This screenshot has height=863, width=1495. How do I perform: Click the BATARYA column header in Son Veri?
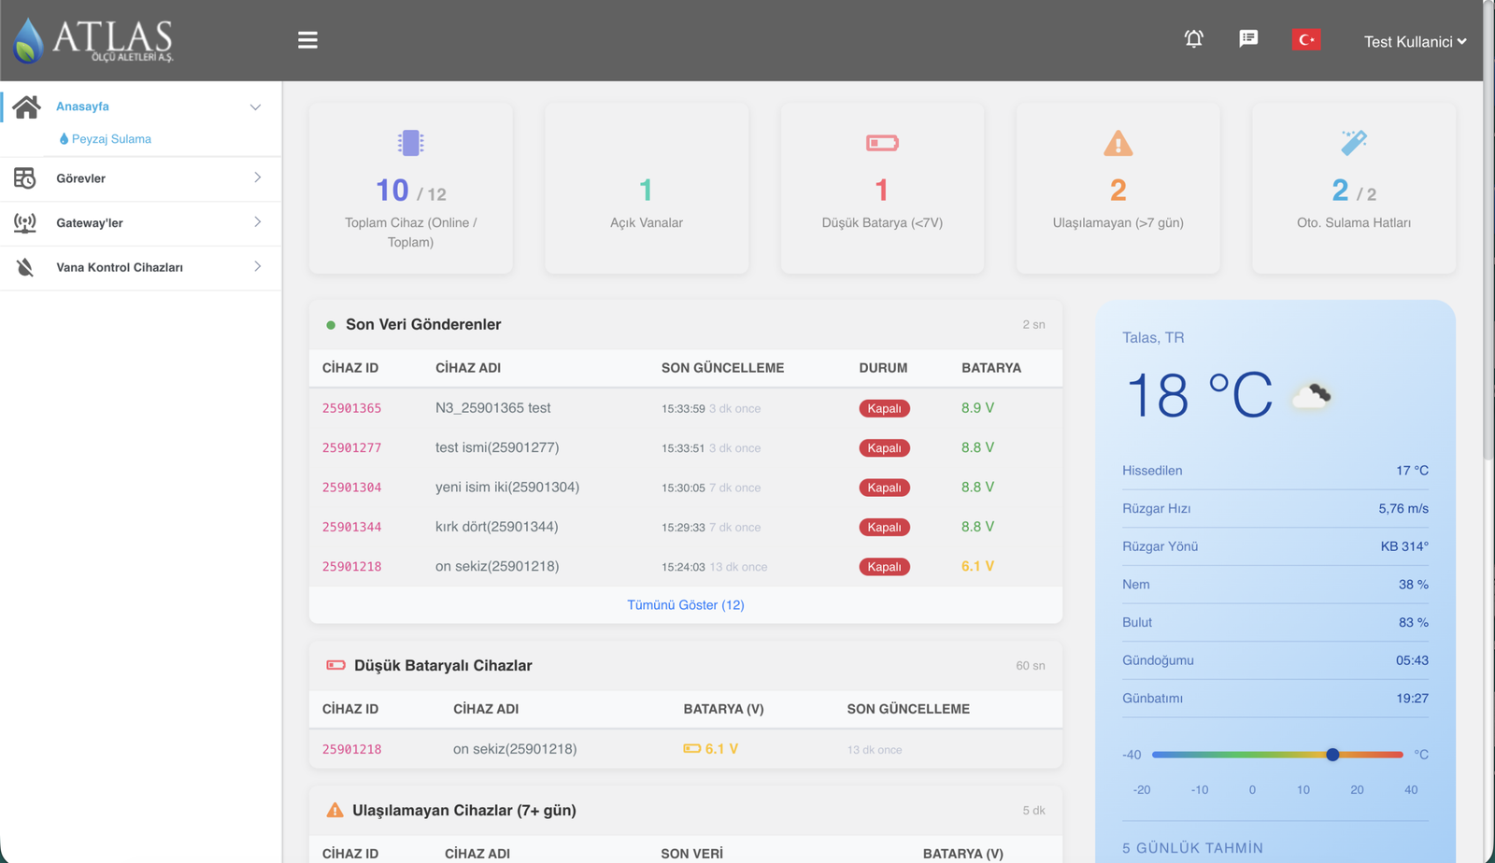(990, 368)
